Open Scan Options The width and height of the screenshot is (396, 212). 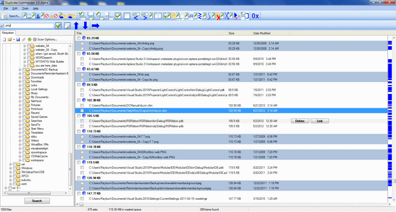[45, 39]
